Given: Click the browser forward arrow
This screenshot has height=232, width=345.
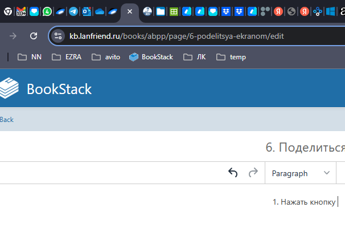Looking at the screenshot, I should click(13, 36).
